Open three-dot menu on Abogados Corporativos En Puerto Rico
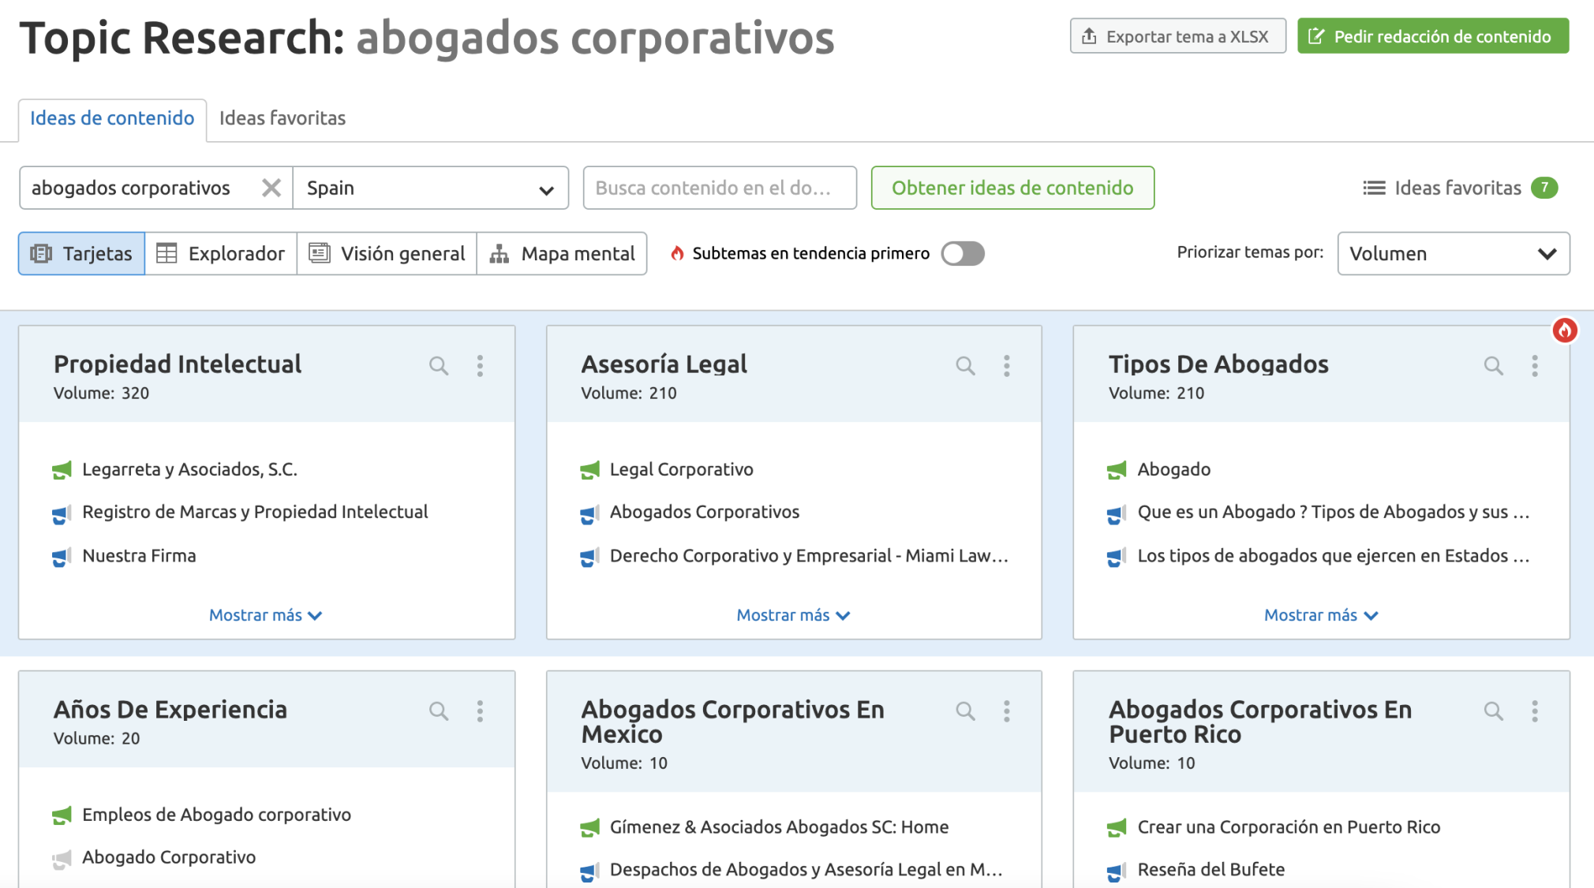The height and width of the screenshot is (888, 1594). (1534, 711)
